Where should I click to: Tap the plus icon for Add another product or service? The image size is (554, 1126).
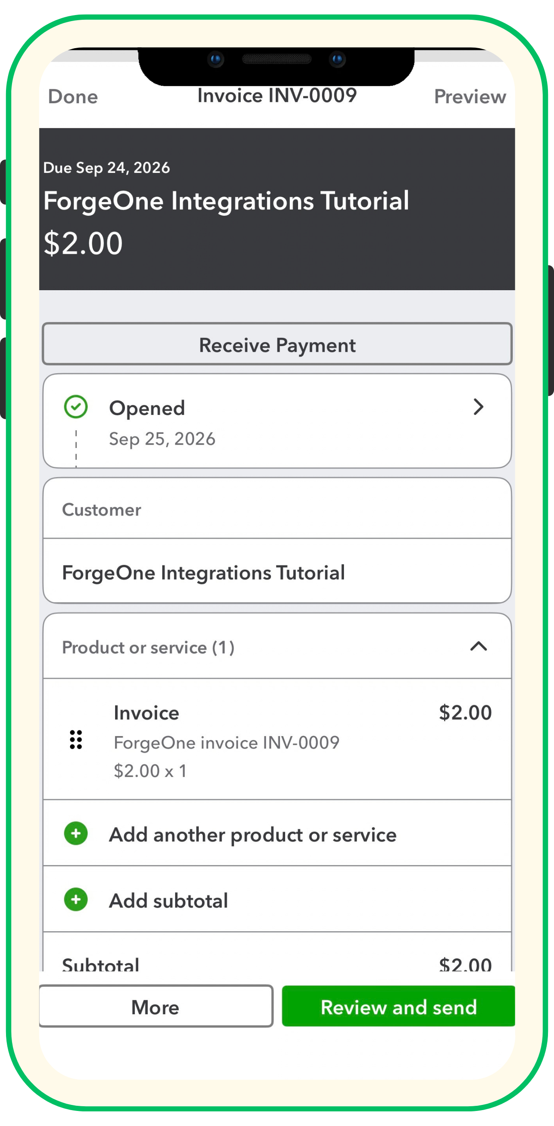pyautogui.click(x=76, y=834)
